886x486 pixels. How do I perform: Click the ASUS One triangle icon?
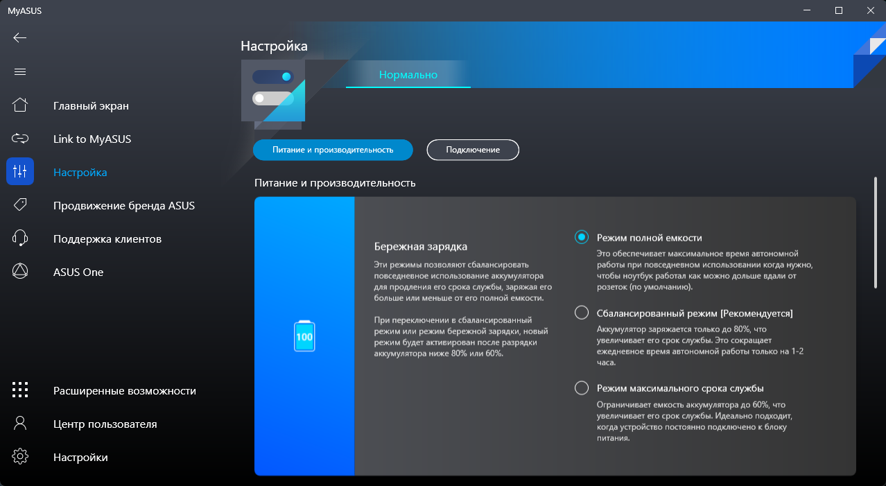coord(20,272)
